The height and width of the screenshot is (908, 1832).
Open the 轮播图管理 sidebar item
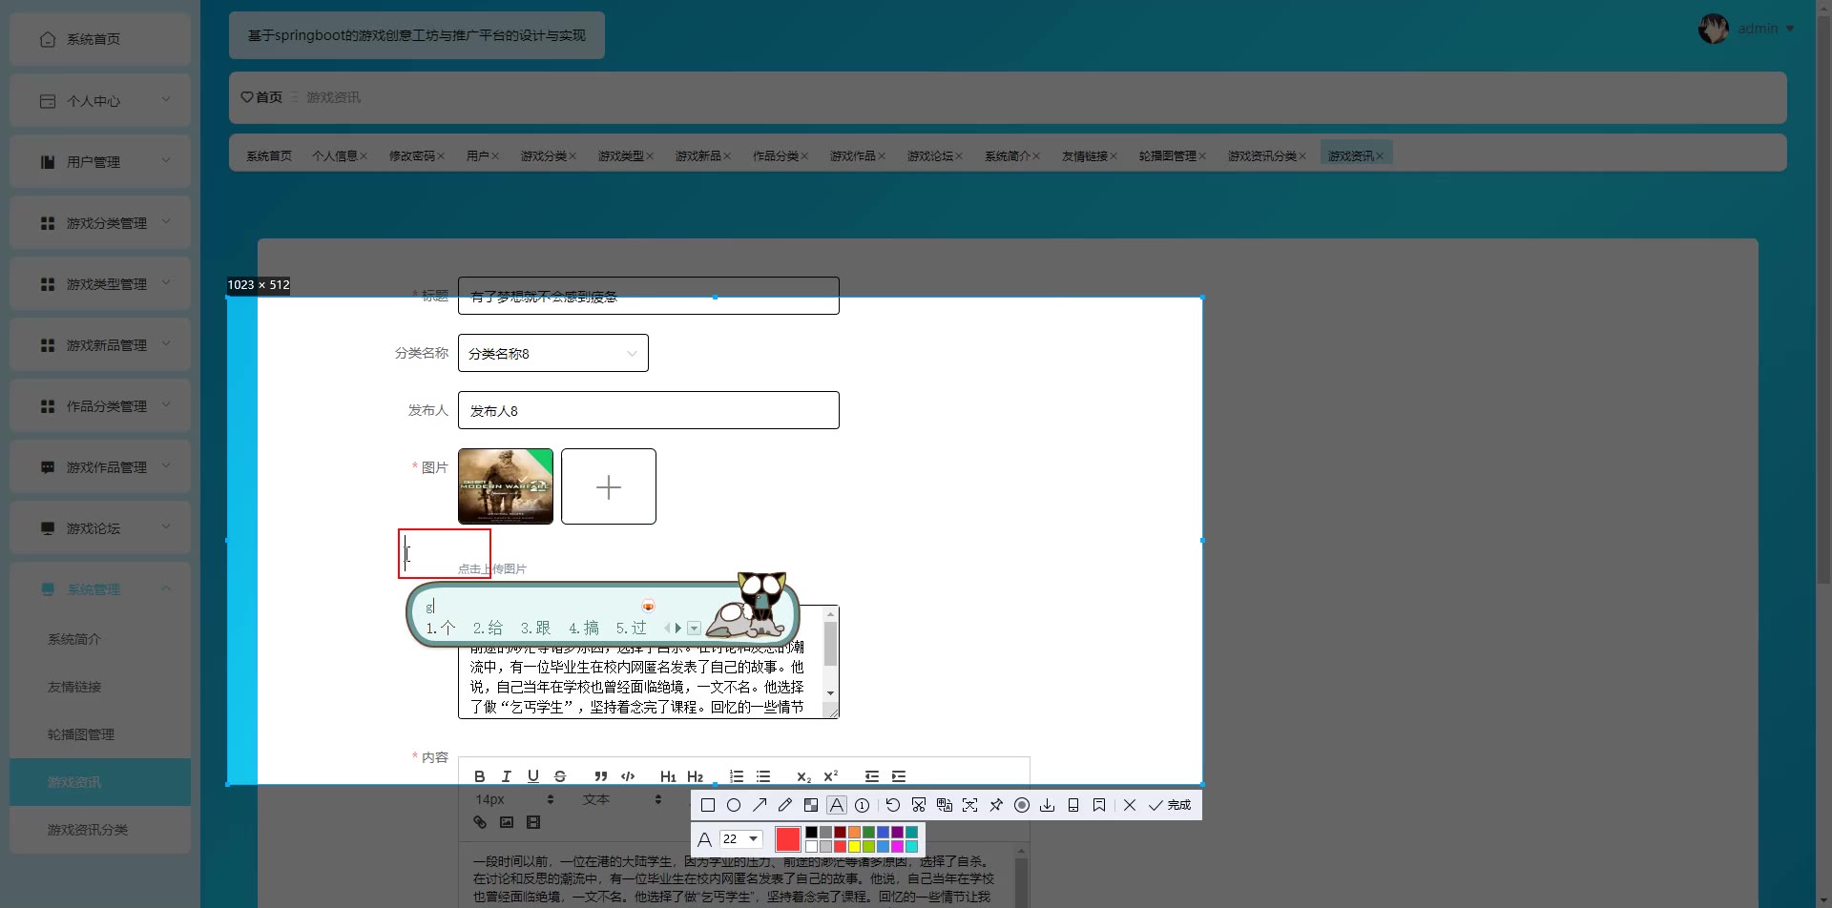pos(81,734)
